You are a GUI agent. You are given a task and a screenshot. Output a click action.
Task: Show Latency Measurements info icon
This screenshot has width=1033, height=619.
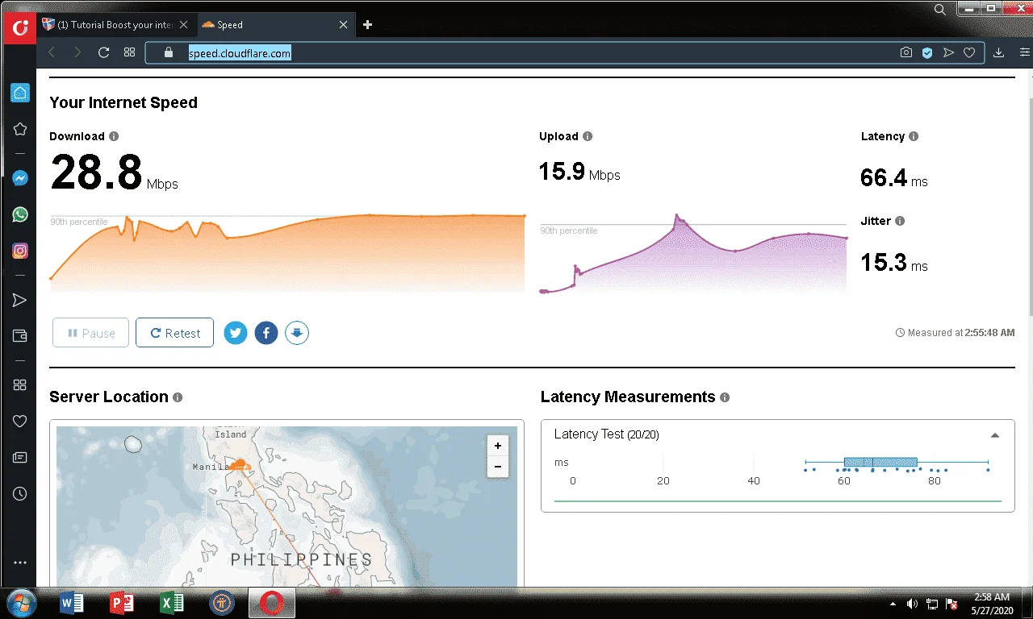[x=725, y=397]
